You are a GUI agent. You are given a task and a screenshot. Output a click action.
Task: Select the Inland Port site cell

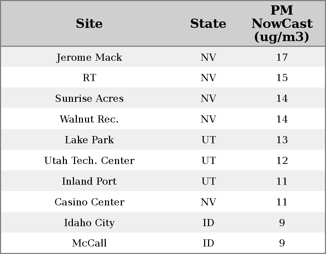(89, 181)
